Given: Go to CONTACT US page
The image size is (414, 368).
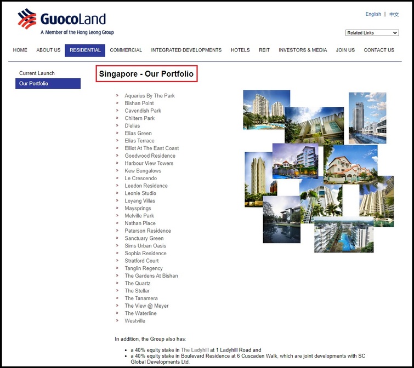Looking at the screenshot, I should [379, 50].
